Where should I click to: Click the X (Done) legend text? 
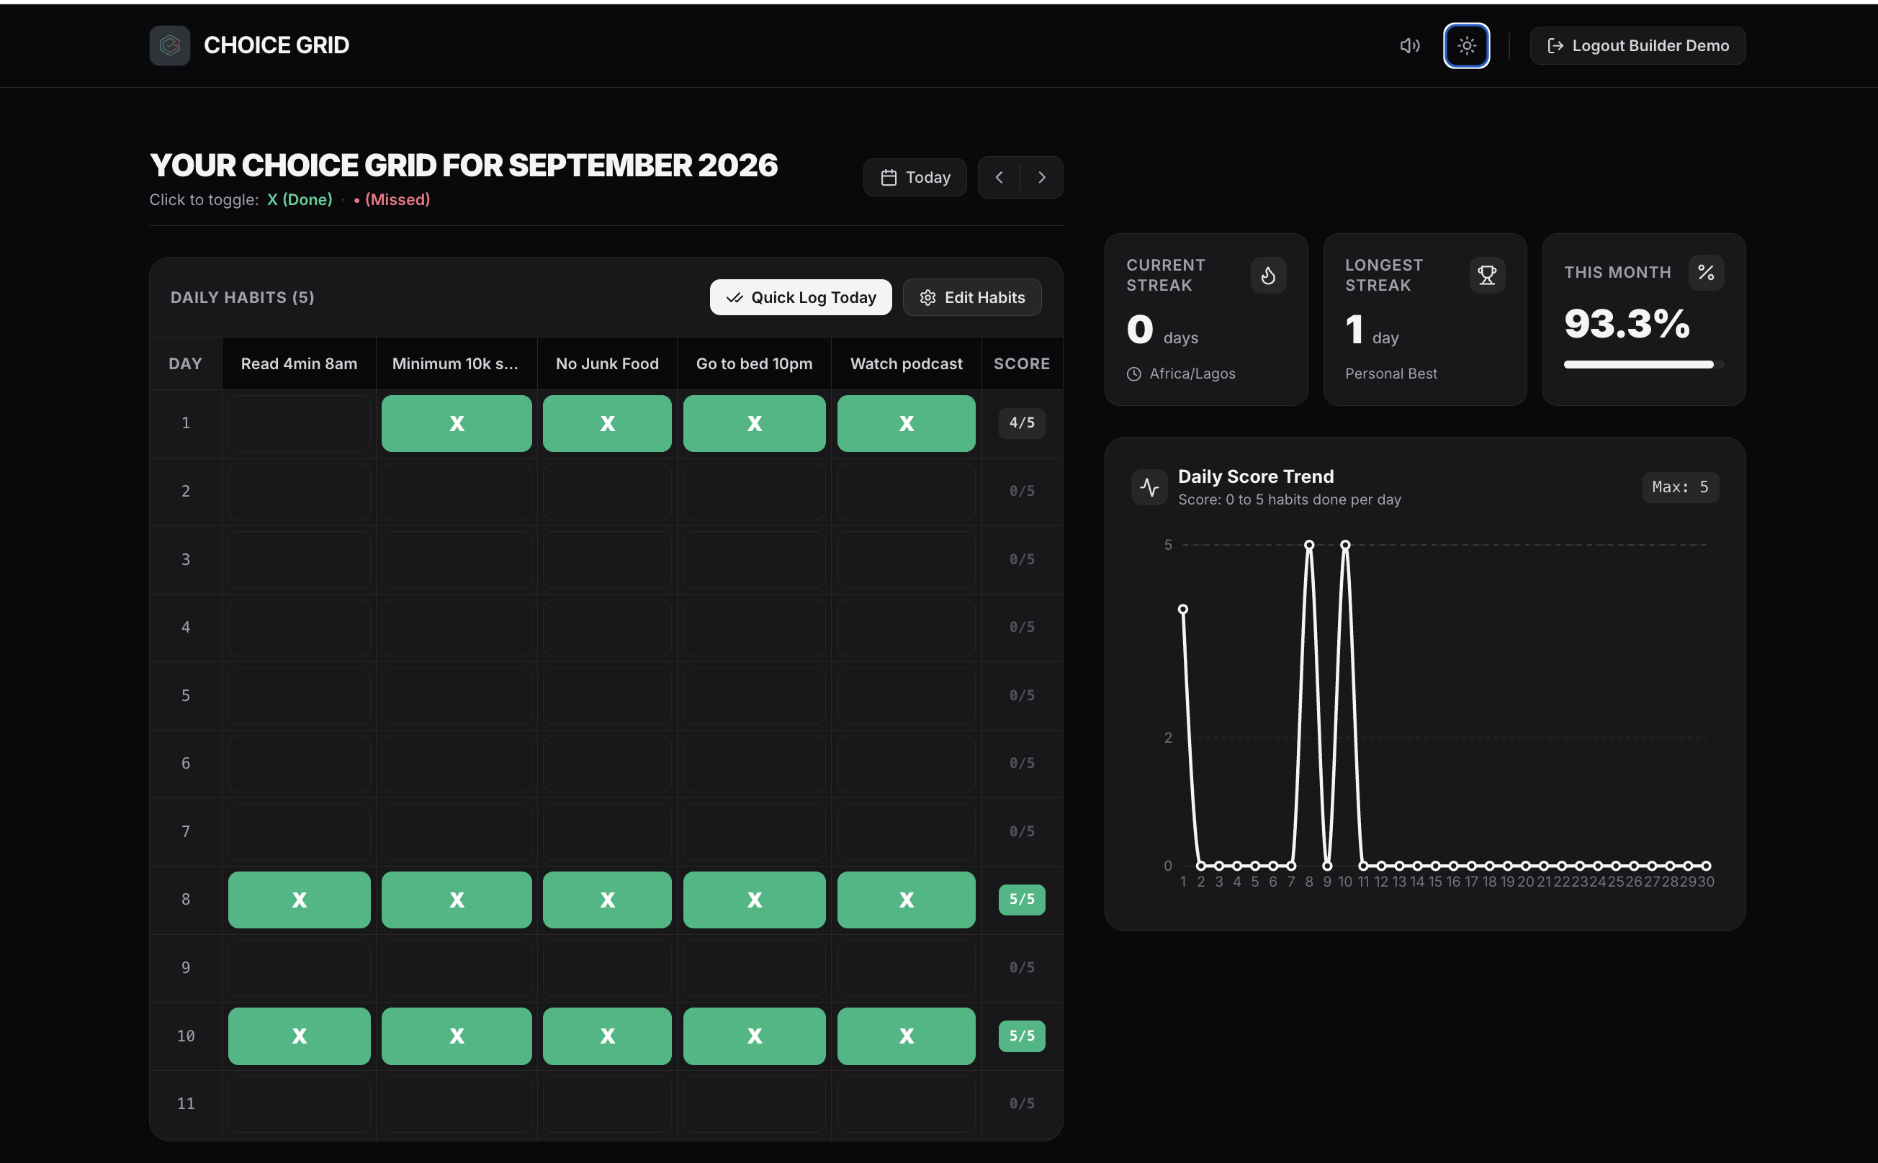[x=300, y=200]
